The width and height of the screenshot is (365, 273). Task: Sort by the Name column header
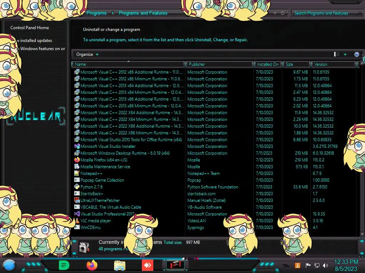click(x=128, y=64)
